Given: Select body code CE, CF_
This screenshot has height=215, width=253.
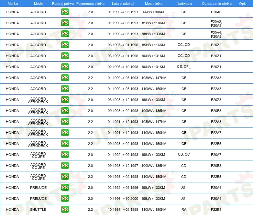Looking at the screenshot, I should click(x=184, y=67).
